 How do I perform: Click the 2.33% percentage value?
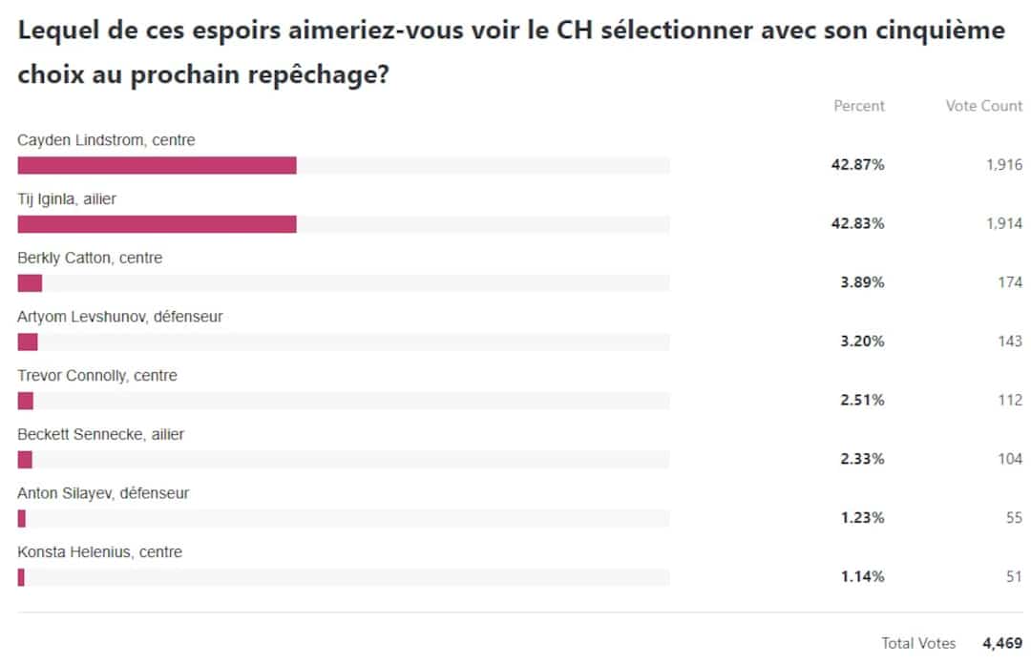coord(862,460)
